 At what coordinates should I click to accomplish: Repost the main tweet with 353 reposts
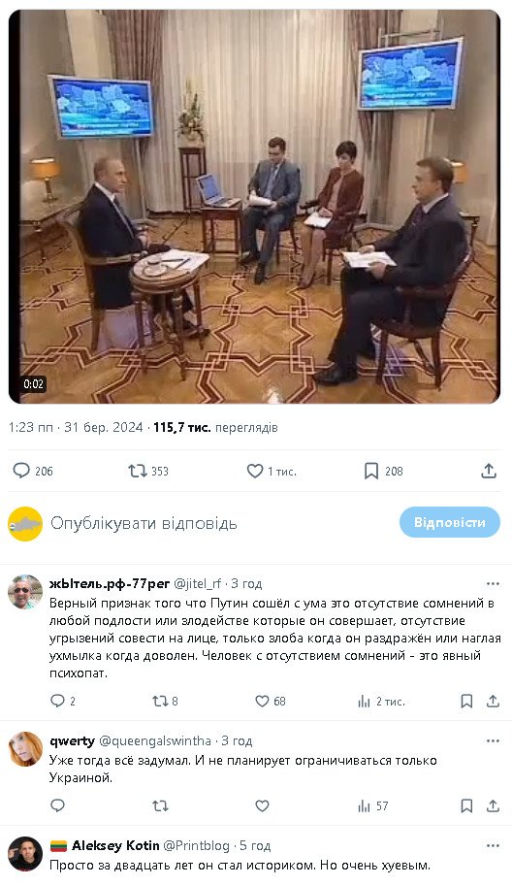click(148, 471)
